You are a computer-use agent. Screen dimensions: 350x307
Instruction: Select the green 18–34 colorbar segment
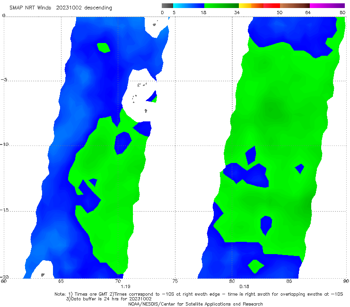(221, 6)
